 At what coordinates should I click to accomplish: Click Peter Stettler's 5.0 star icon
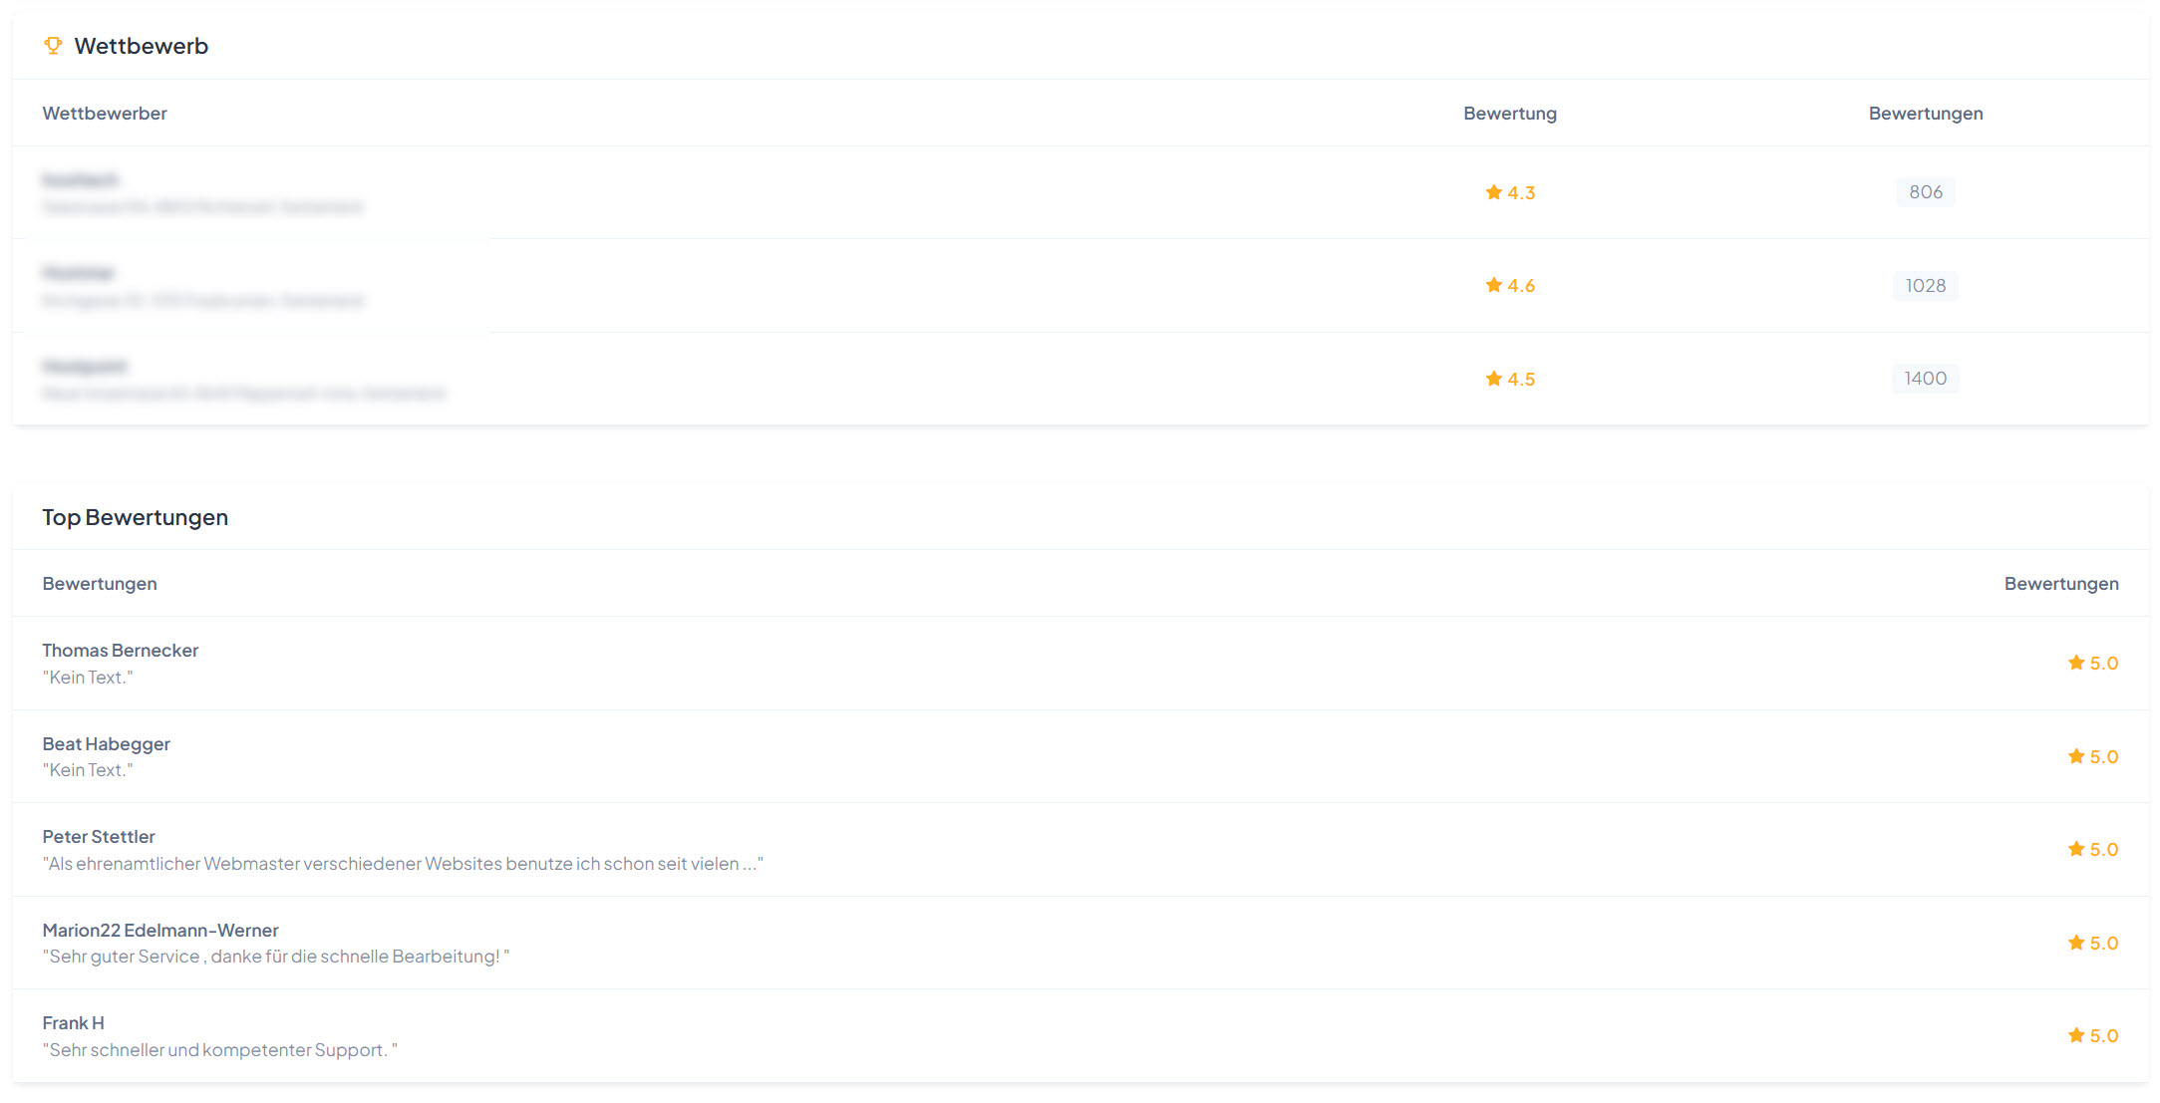tap(2076, 849)
